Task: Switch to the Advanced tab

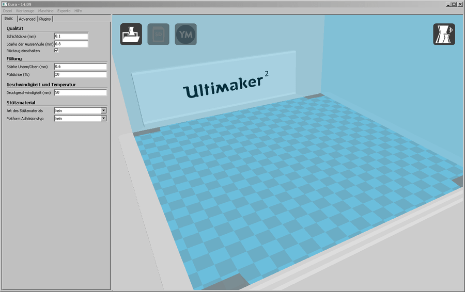Action: (27, 19)
